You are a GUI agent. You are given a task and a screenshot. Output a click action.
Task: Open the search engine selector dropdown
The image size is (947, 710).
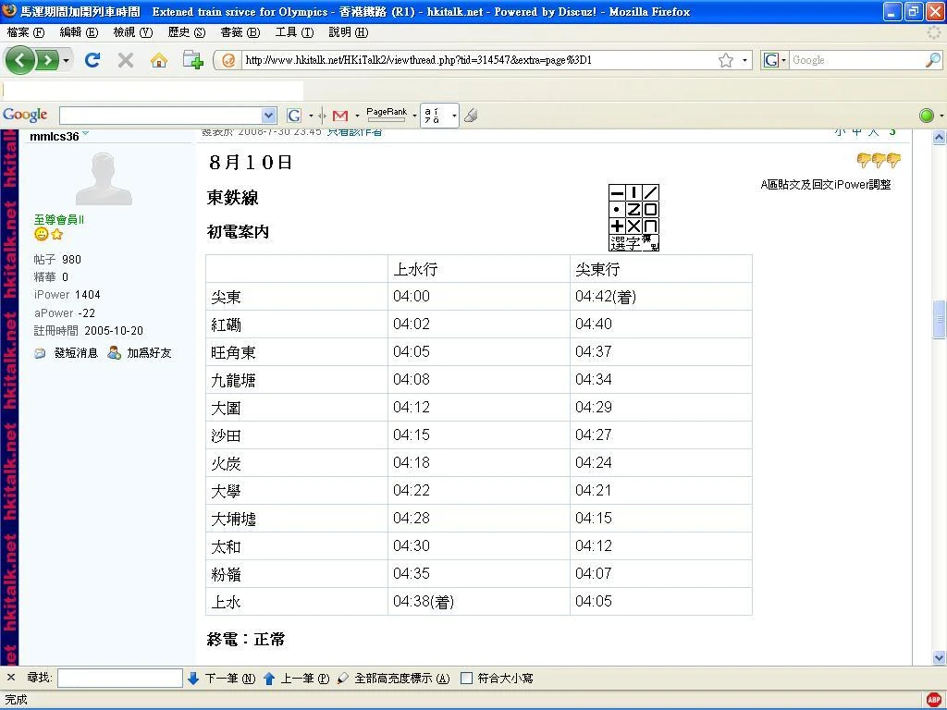click(775, 60)
